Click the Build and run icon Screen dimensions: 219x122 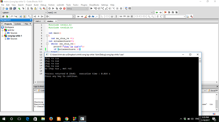pyautogui.click(x=57, y=9)
